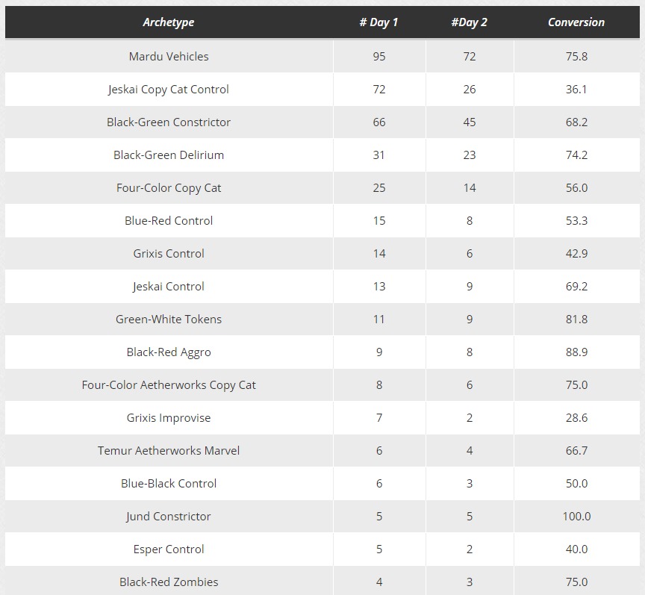Select the Black-Red Zombies row
645x595 pixels.
[x=322, y=581]
